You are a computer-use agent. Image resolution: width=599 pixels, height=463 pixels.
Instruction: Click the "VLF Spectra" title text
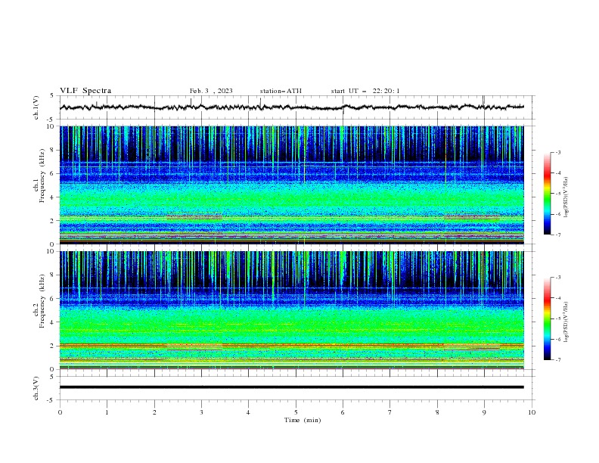click(x=85, y=91)
